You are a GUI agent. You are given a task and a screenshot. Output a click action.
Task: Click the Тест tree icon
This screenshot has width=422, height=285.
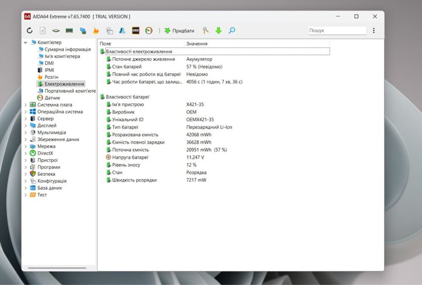pos(33,195)
